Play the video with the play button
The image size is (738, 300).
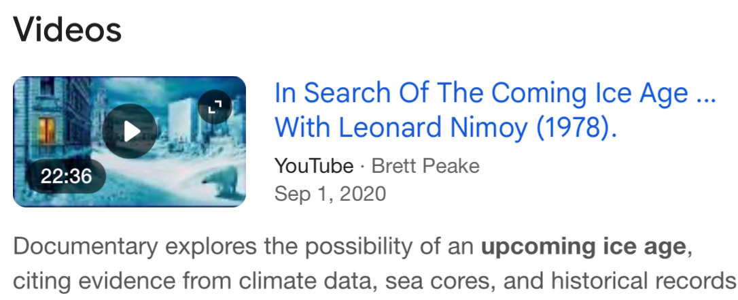pyautogui.click(x=130, y=131)
